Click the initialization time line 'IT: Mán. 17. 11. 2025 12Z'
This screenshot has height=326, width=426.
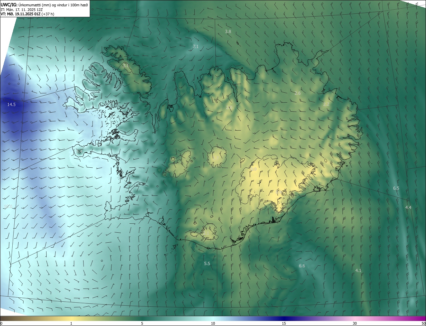coord(21,9)
